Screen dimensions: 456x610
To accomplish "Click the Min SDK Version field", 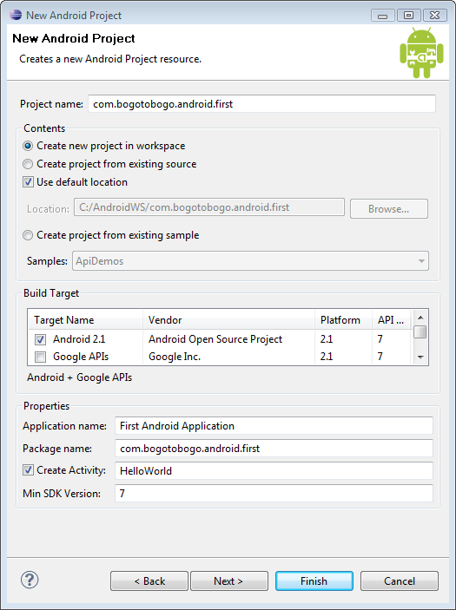I will coord(274,494).
